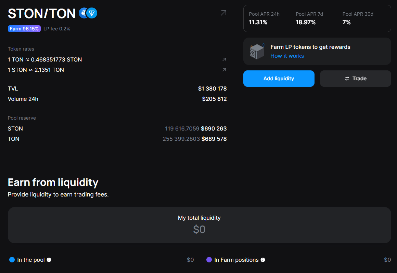Click the My total liquidity card

click(199, 225)
